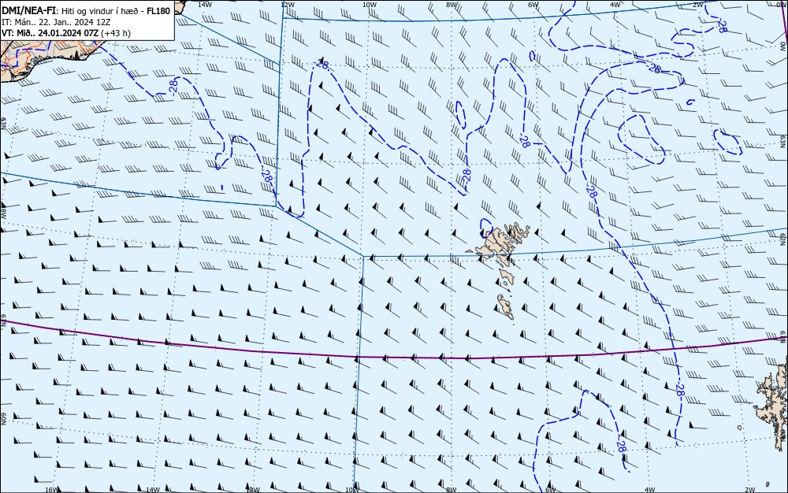Image resolution: width=788 pixels, height=493 pixels.
Task: Click the "61N" label on the right edge
Action: point(784,338)
